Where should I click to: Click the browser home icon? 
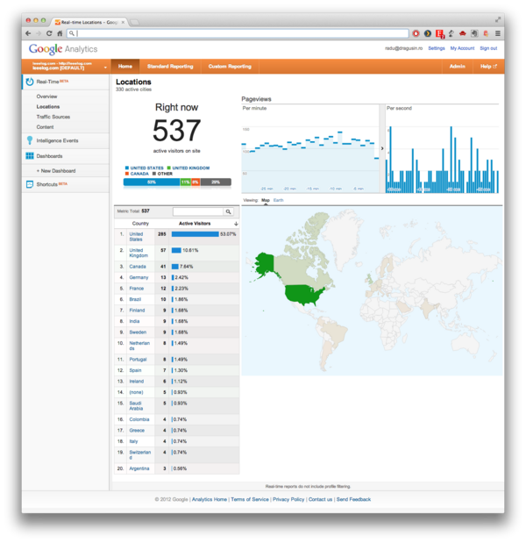click(x=60, y=33)
